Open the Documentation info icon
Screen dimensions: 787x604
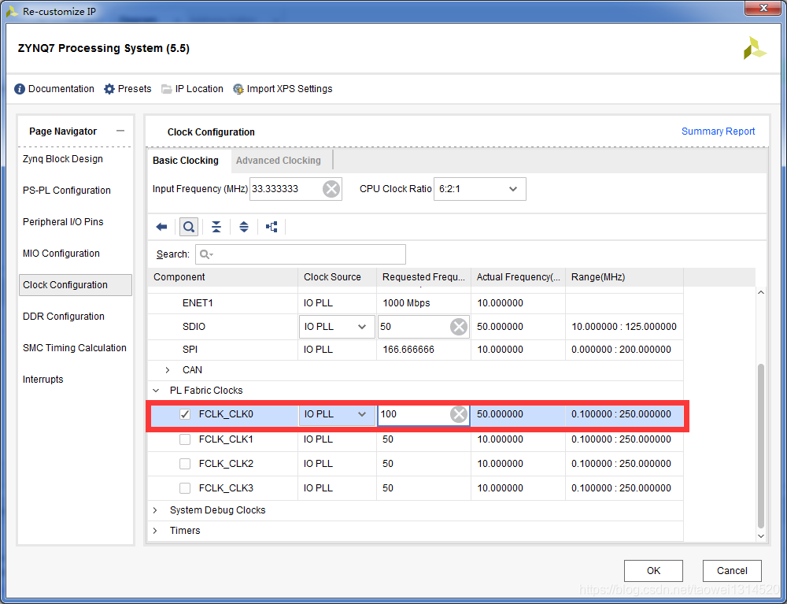[20, 89]
